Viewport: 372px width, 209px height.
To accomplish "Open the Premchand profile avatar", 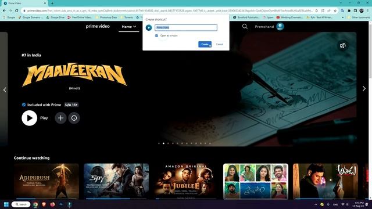I will [x=280, y=27].
